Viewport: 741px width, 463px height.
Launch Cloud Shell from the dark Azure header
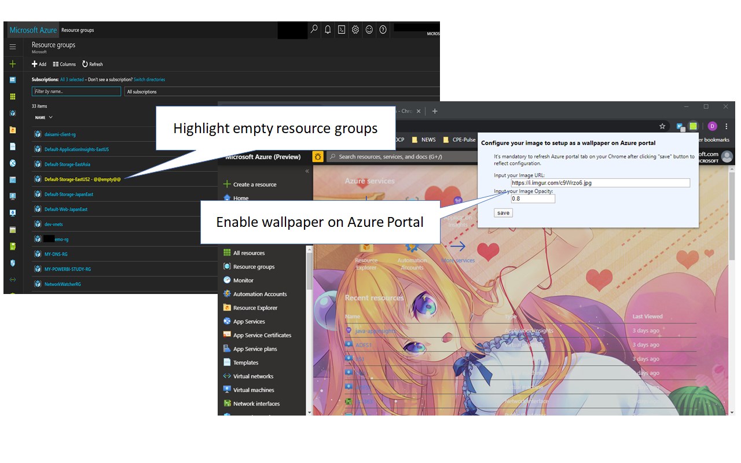[x=342, y=30]
